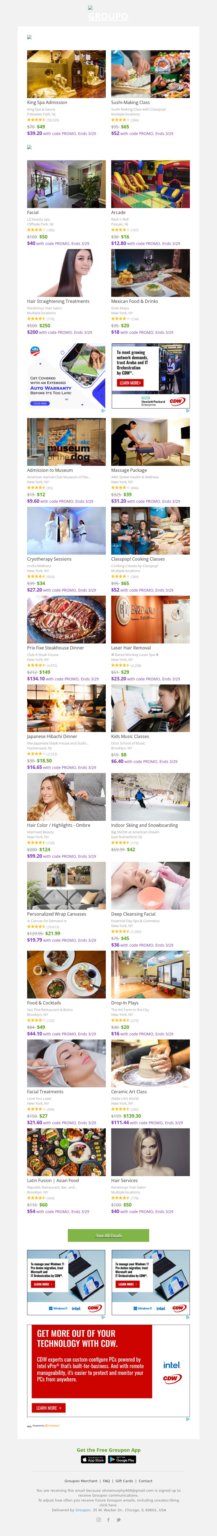Click the AdChoices icon under Aruba ad
The height and width of the screenshot is (1536, 217).
pos(187,410)
